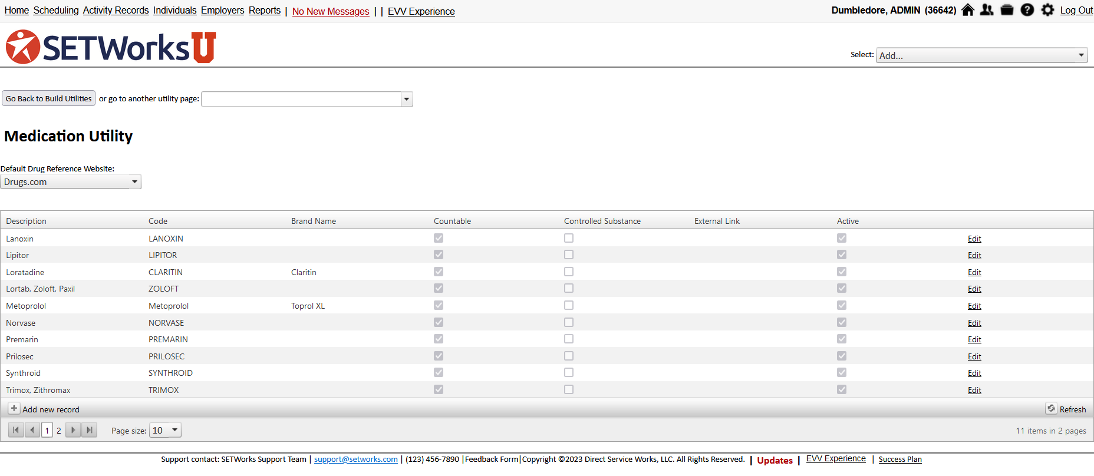Click the Brand Name column header
Screen dimensions: 1094x476
[314, 221]
